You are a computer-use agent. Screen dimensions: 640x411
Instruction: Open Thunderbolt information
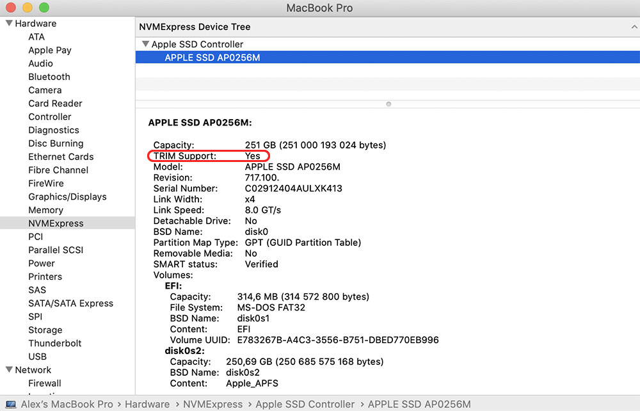54,343
